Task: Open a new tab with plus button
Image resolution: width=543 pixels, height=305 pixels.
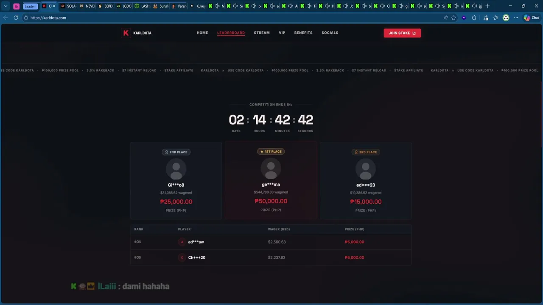Action: (x=487, y=6)
